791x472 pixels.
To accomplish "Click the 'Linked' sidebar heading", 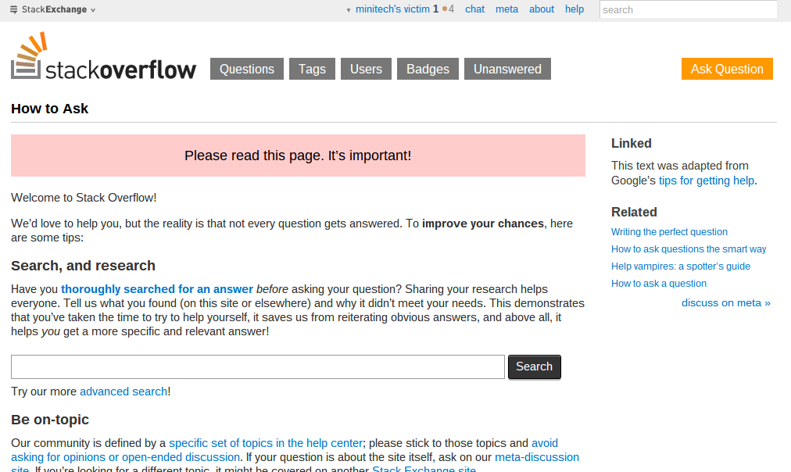I will (631, 143).
